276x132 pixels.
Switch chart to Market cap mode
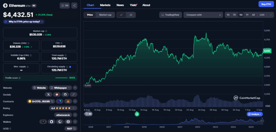click(x=105, y=15)
